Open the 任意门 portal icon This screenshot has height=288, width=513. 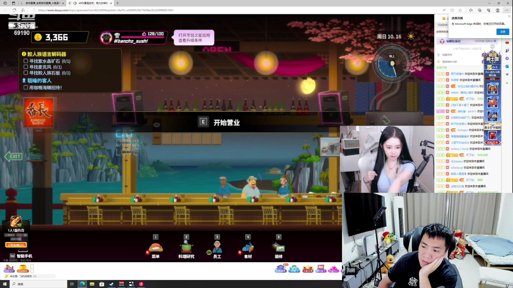294,268
